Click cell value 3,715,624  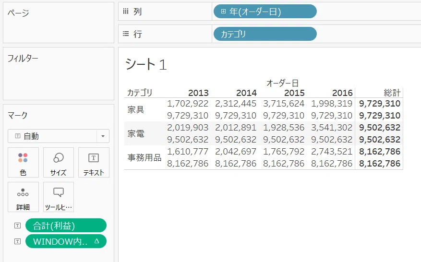point(284,104)
